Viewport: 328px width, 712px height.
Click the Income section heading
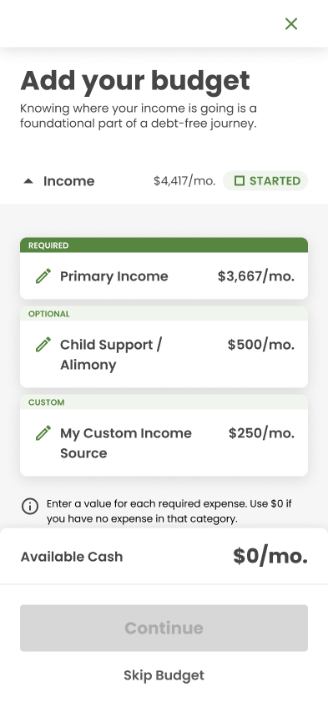(69, 181)
